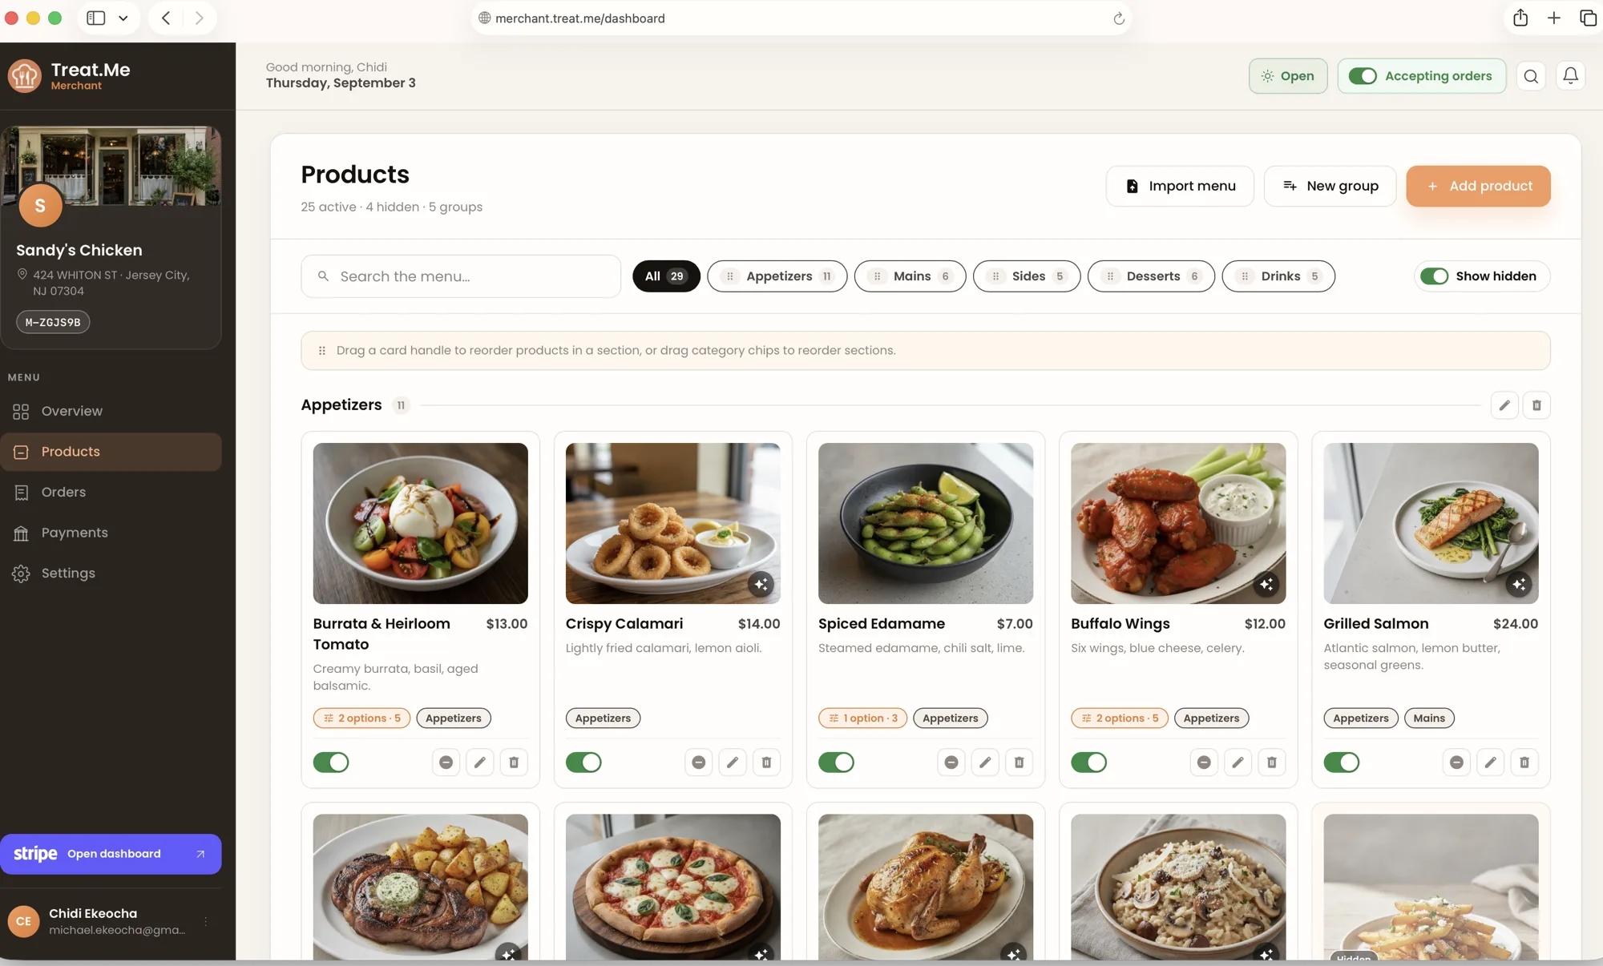Delete the Appetizers group with trash icon
The height and width of the screenshot is (966, 1603).
pos(1536,405)
